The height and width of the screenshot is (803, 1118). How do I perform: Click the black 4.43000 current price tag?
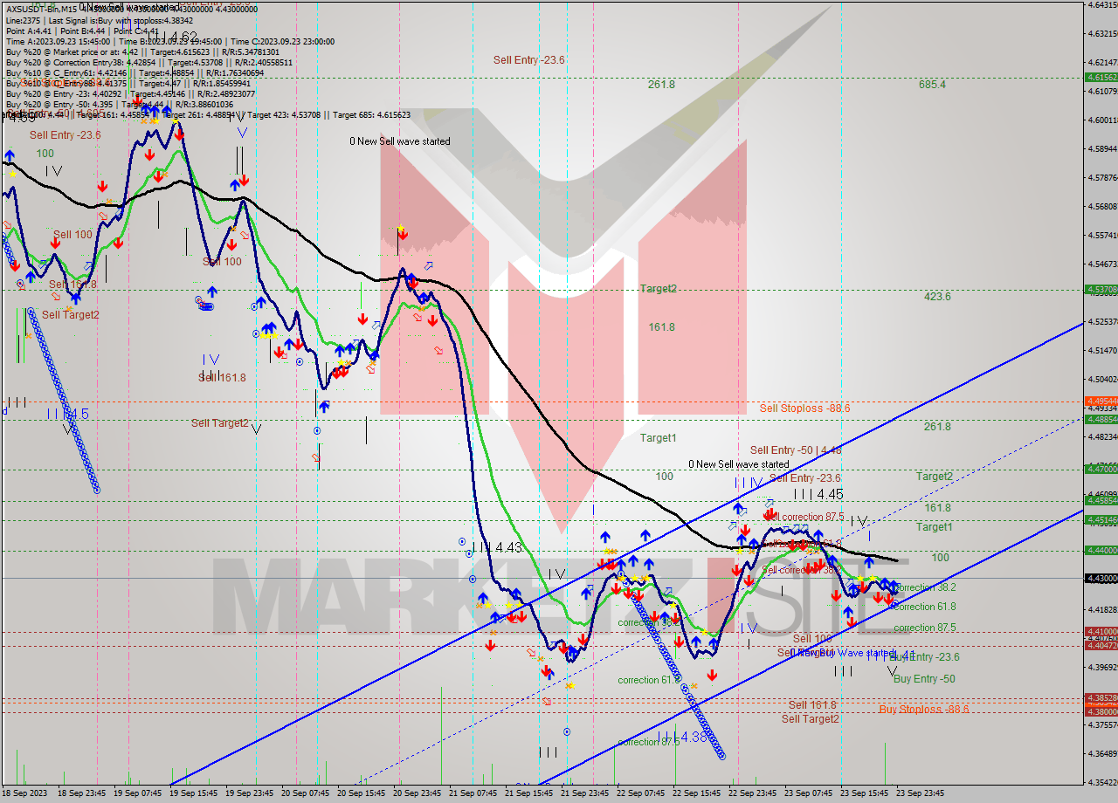click(1101, 578)
